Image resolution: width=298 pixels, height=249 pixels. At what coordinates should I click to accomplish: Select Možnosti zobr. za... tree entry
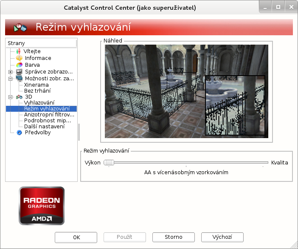point(49,79)
